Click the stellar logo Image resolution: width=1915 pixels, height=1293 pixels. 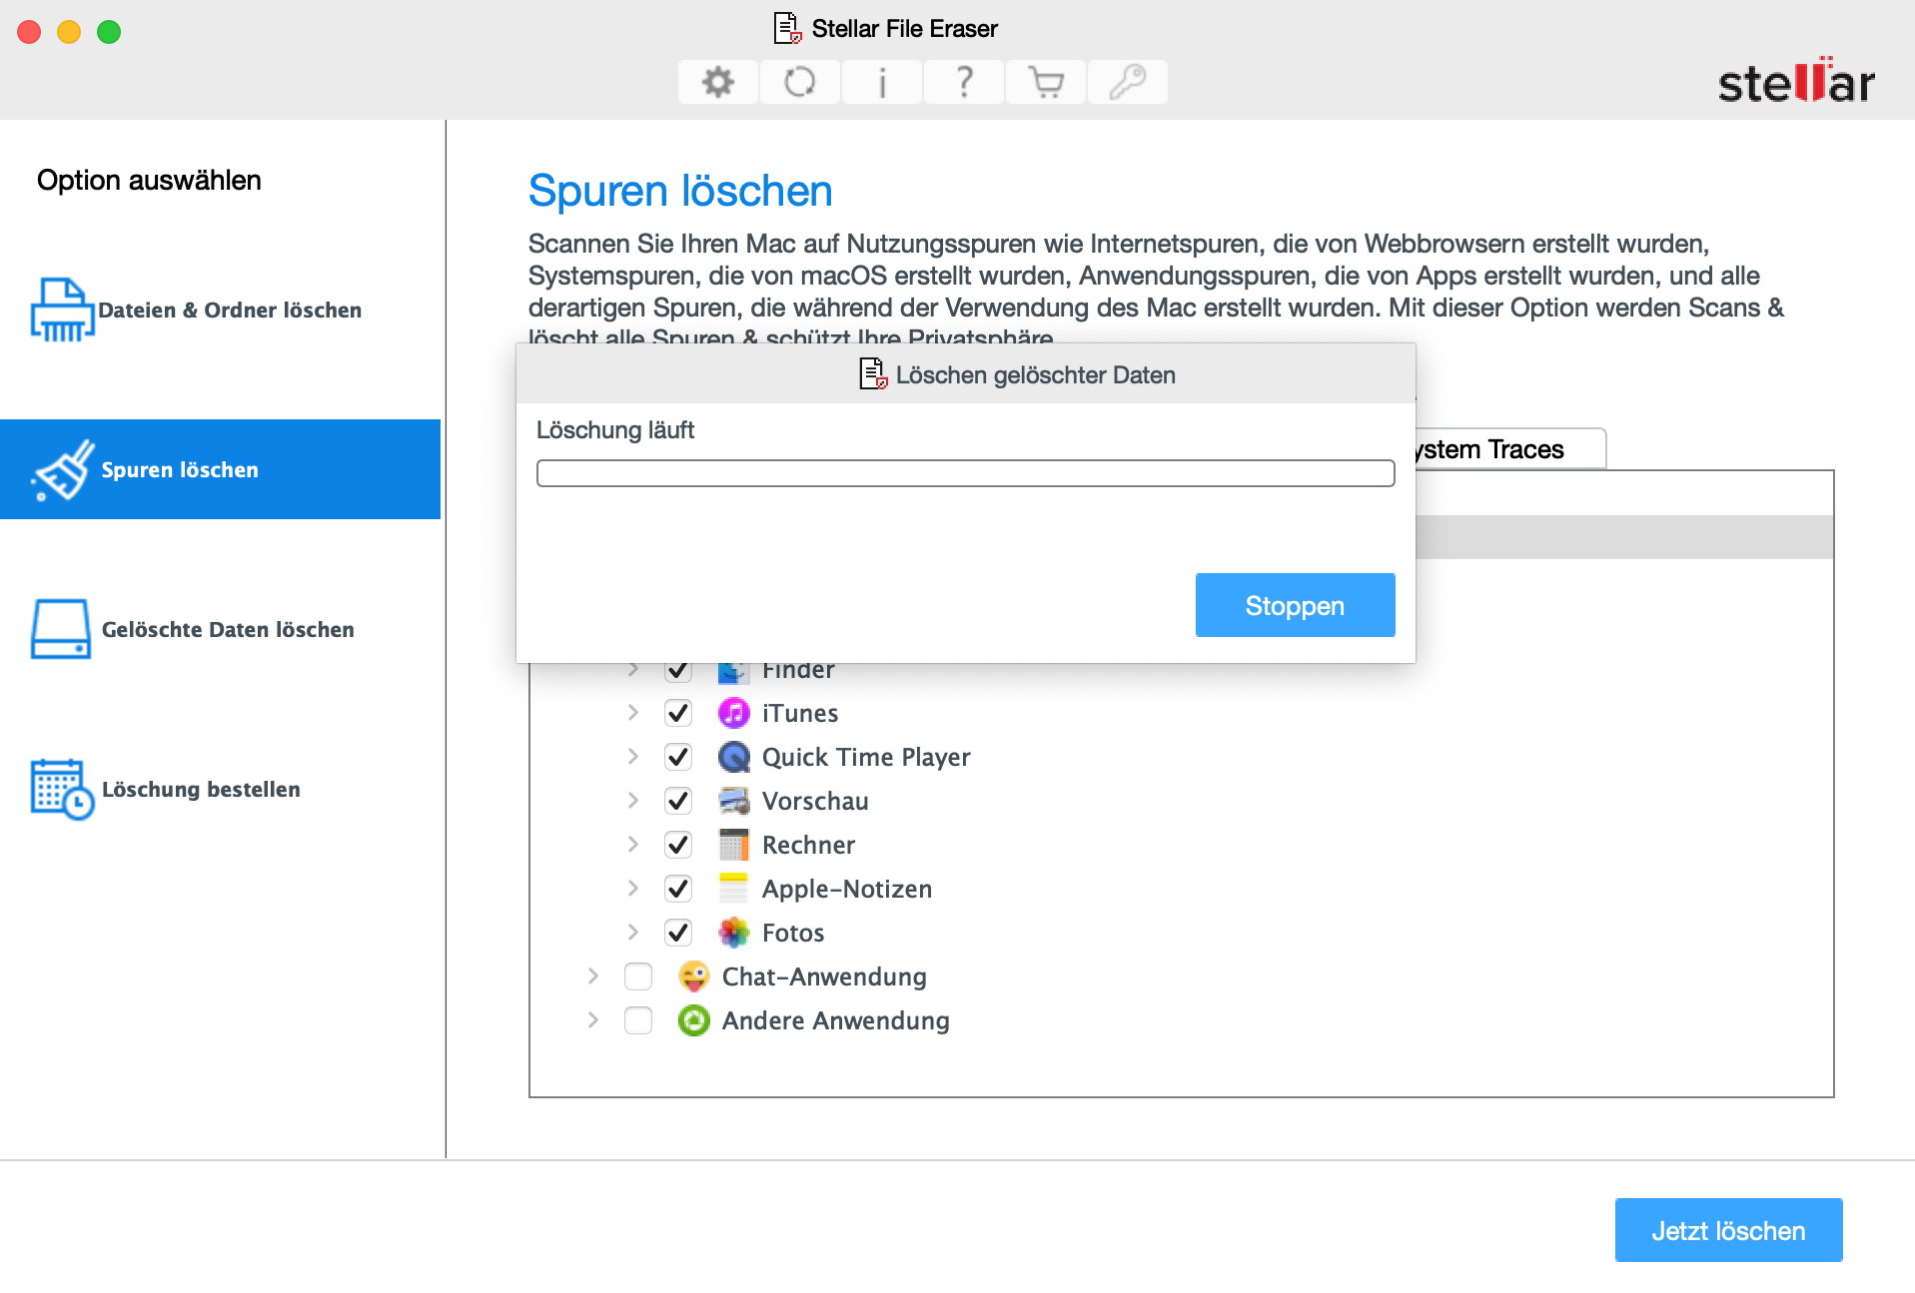(x=1796, y=81)
